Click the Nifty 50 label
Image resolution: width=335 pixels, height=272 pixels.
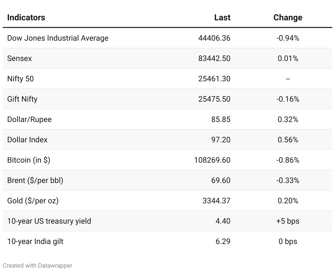20,79
